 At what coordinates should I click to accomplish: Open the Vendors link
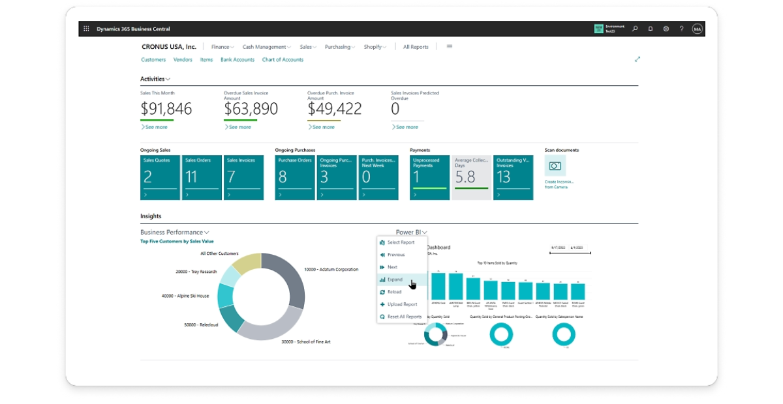[183, 59]
